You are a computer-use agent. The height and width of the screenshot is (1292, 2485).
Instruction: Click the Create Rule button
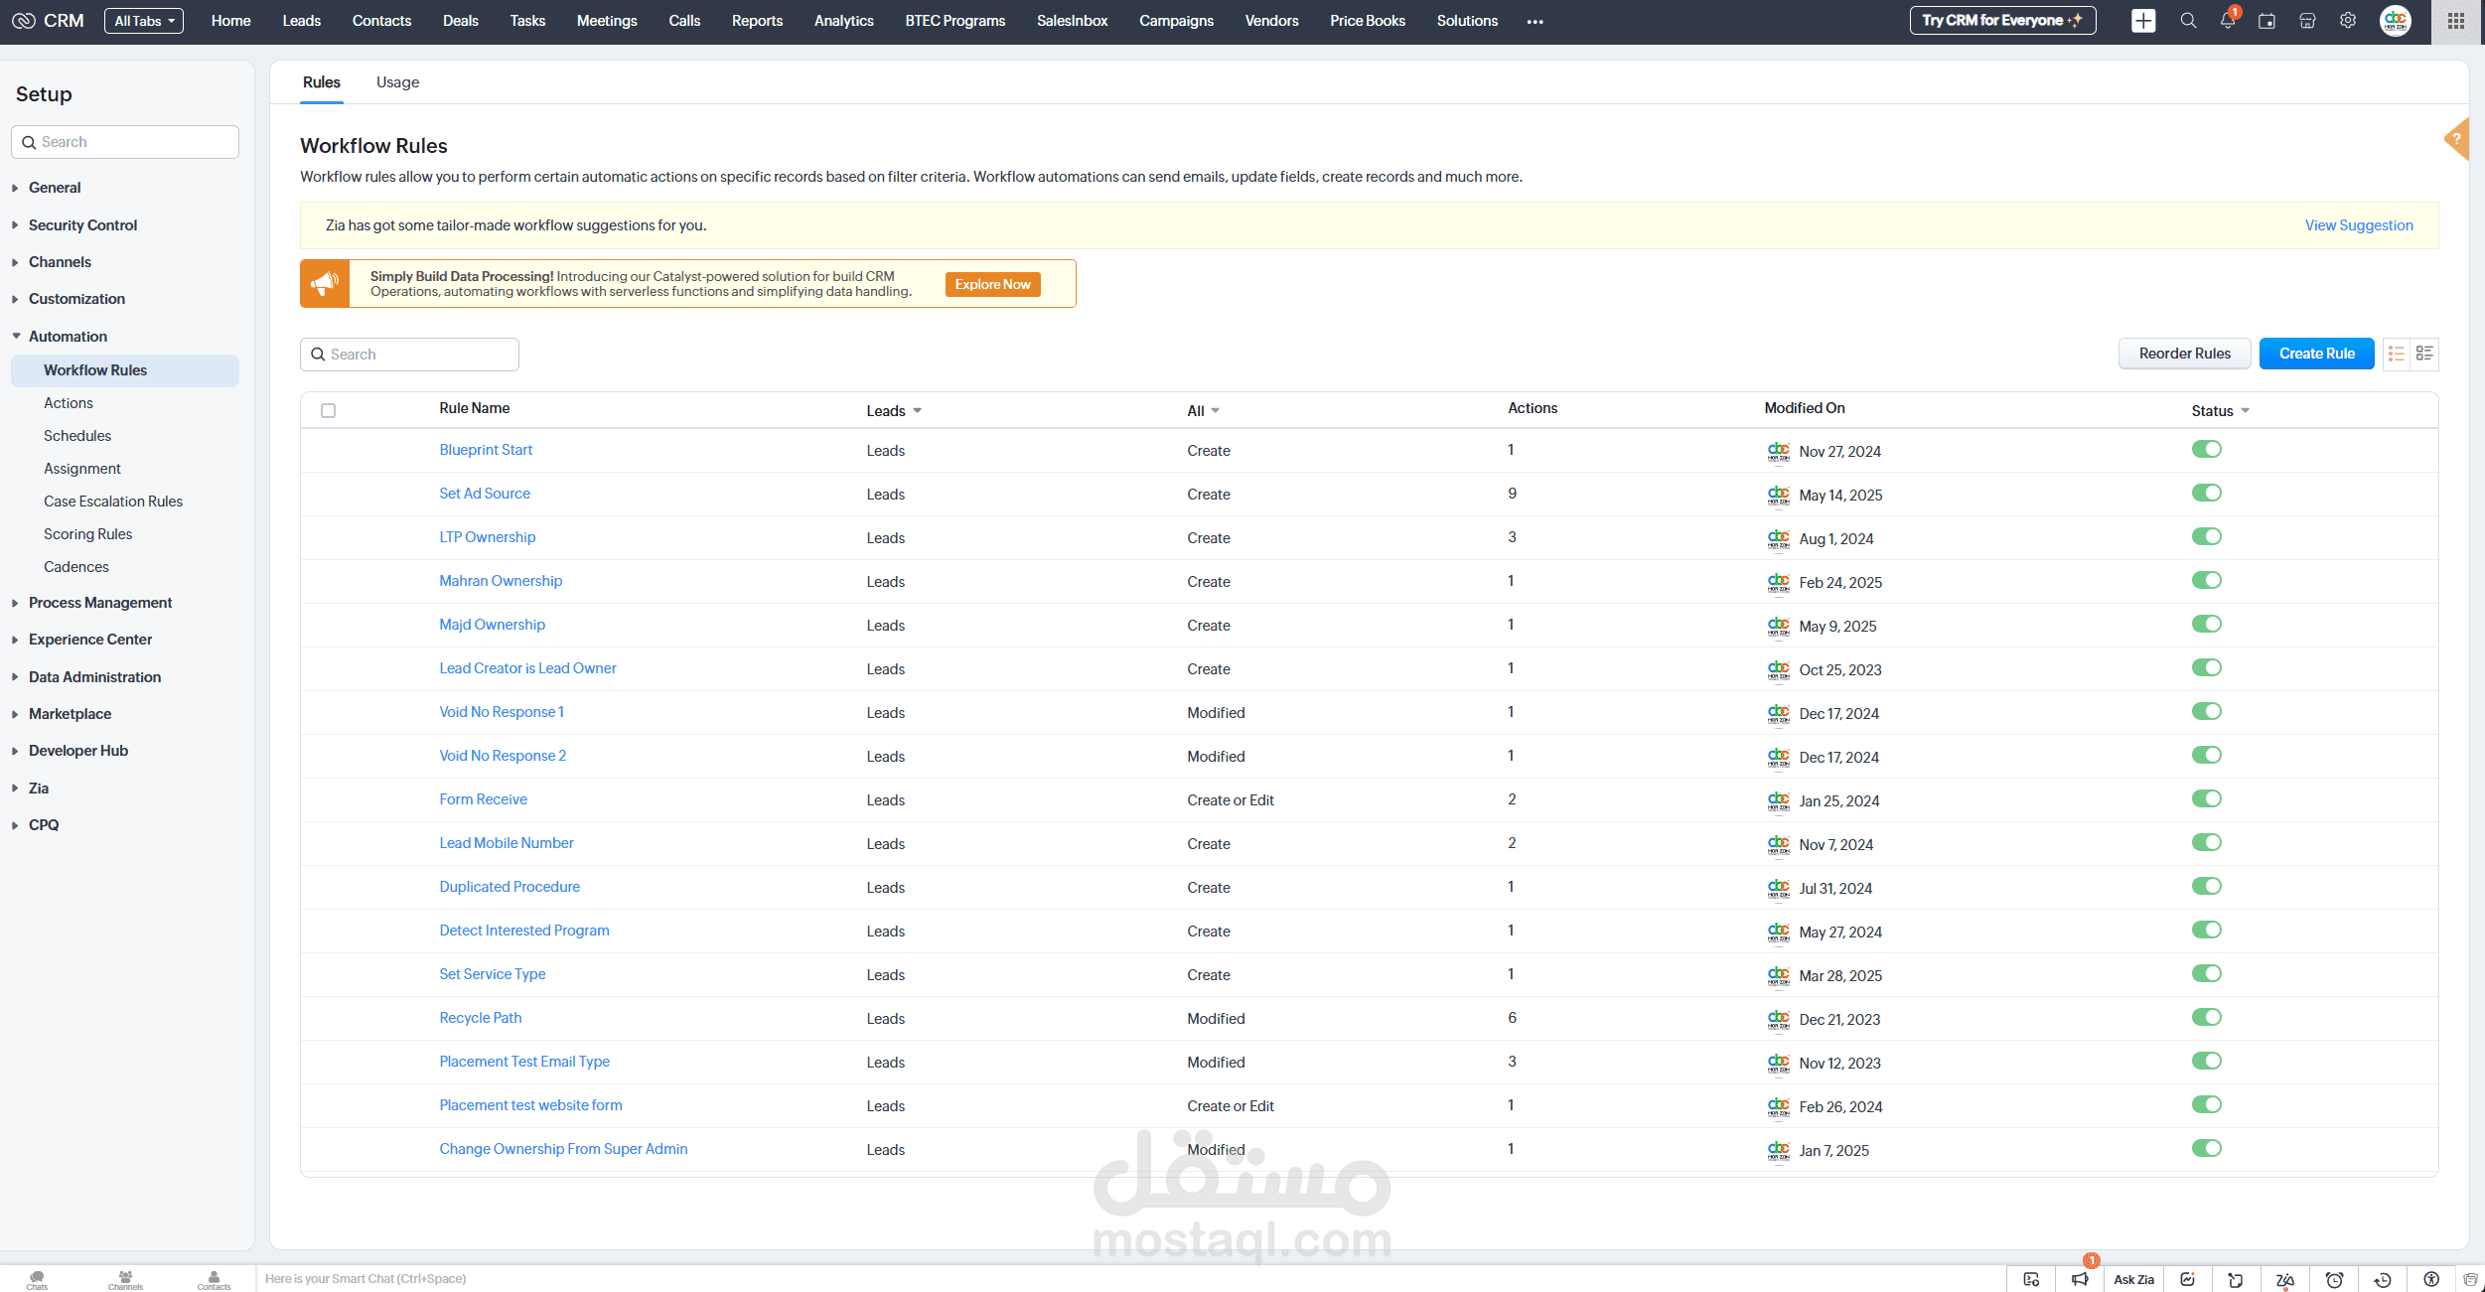click(x=2316, y=354)
